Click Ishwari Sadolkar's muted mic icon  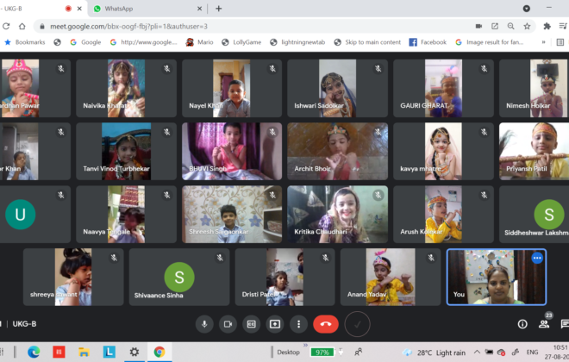pyautogui.click(x=378, y=69)
